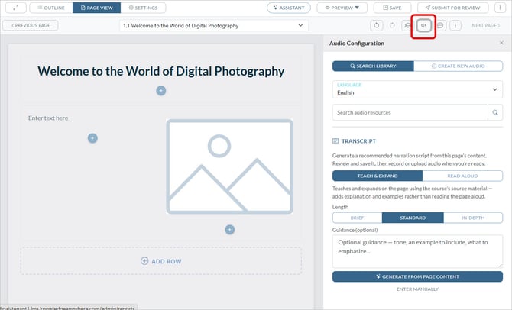
Task: Open the Assistant
Action: (289, 8)
